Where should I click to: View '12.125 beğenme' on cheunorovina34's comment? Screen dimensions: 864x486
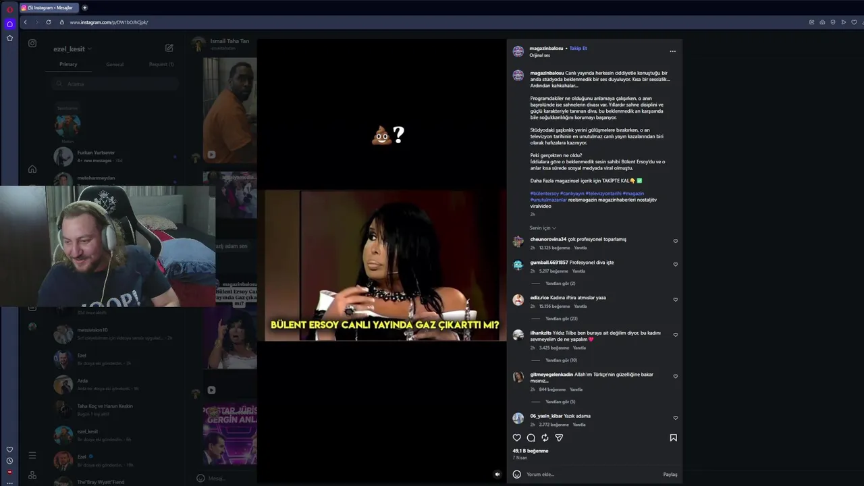coord(555,248)
